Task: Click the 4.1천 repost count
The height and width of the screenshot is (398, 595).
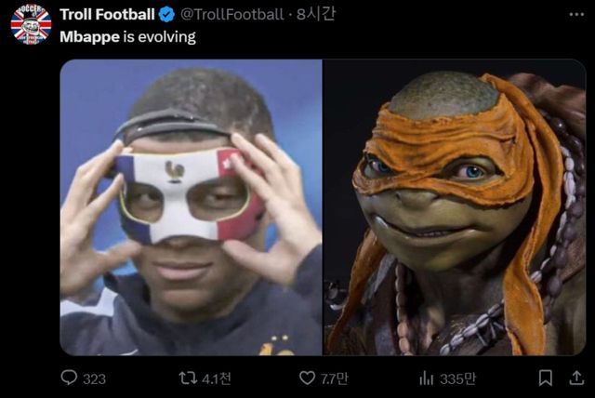Action: point(218,378)
